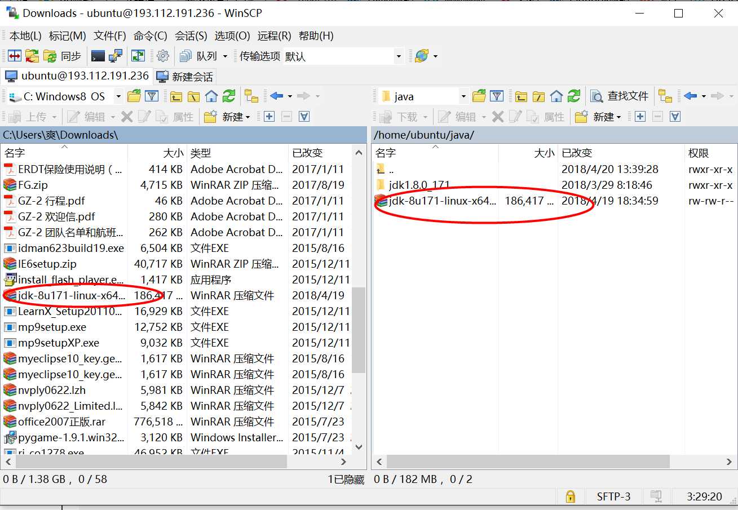The image size is (738, 510).
Task: Sort local files by 名字 column header
Action: [x=64, y=153]
